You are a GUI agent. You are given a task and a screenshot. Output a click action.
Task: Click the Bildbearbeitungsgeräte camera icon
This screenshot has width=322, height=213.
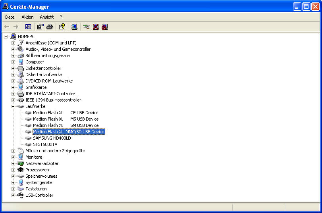click(21, 56)
